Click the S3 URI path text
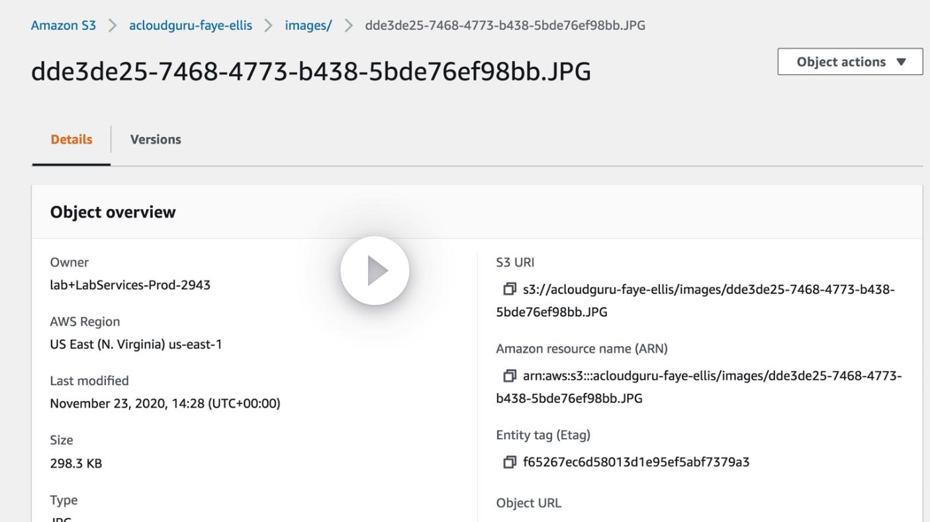Image resolution: width=930 pixels, height=522 pixels. click(x=708, y=290)
